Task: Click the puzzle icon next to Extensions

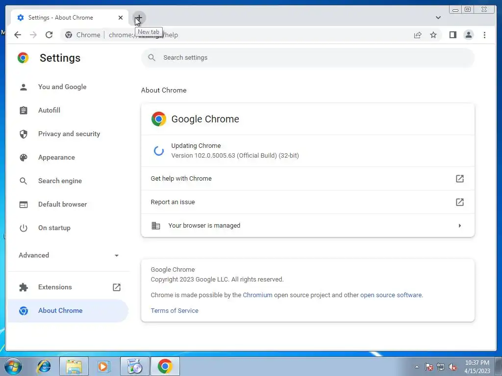Action: [24, 287]
